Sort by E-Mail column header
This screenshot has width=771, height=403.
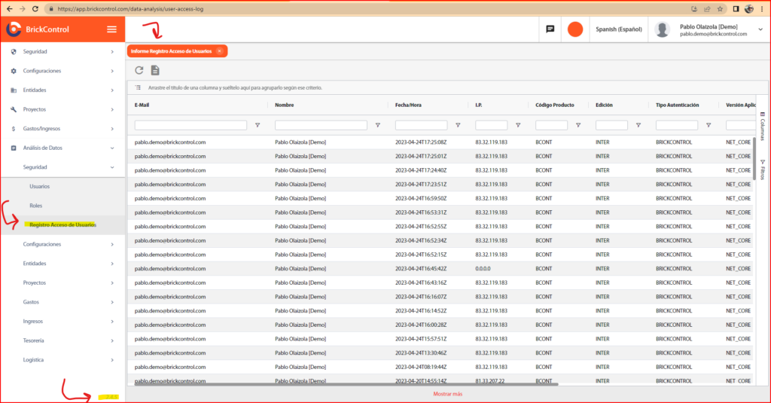point(142,105)
